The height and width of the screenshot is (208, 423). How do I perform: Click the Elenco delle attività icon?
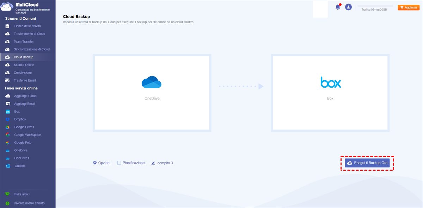point(7,26)
